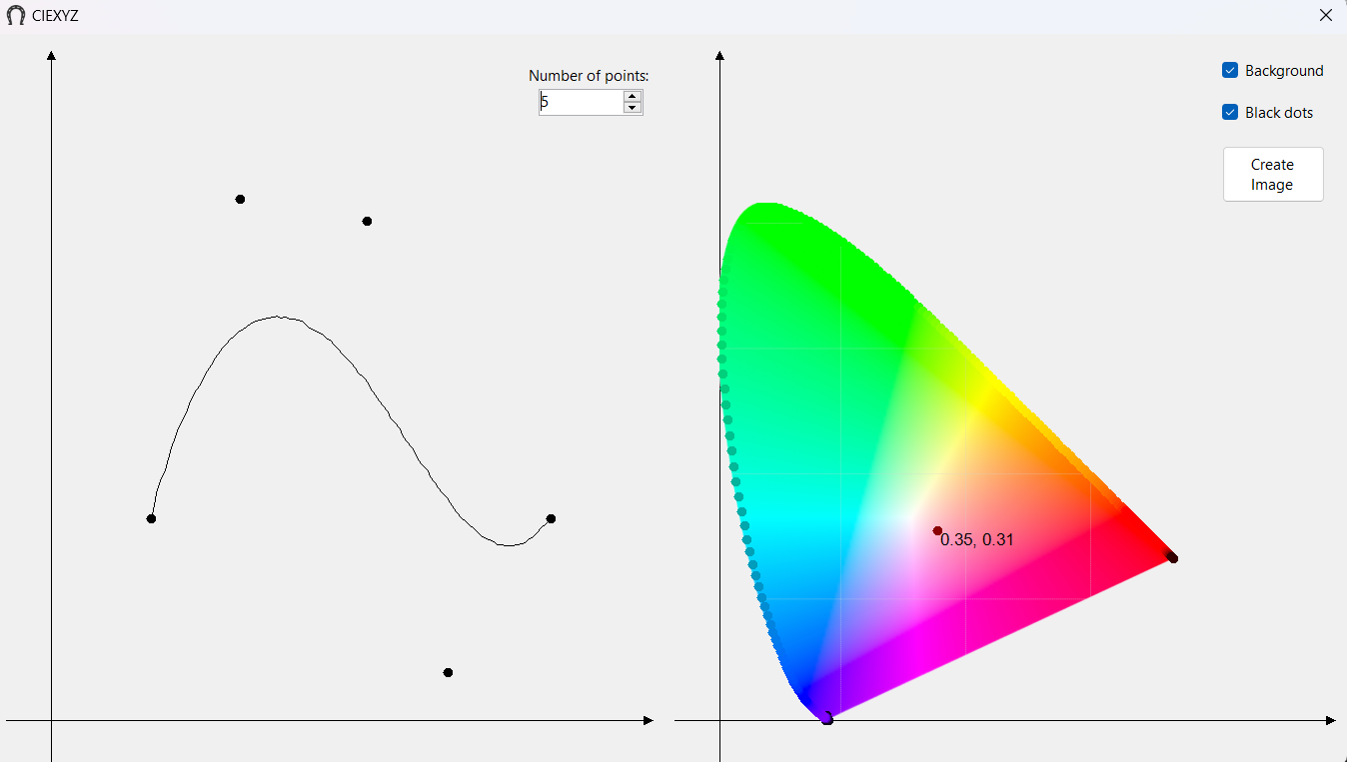Select the control point at the curve's right end

[x=551, y=518]
